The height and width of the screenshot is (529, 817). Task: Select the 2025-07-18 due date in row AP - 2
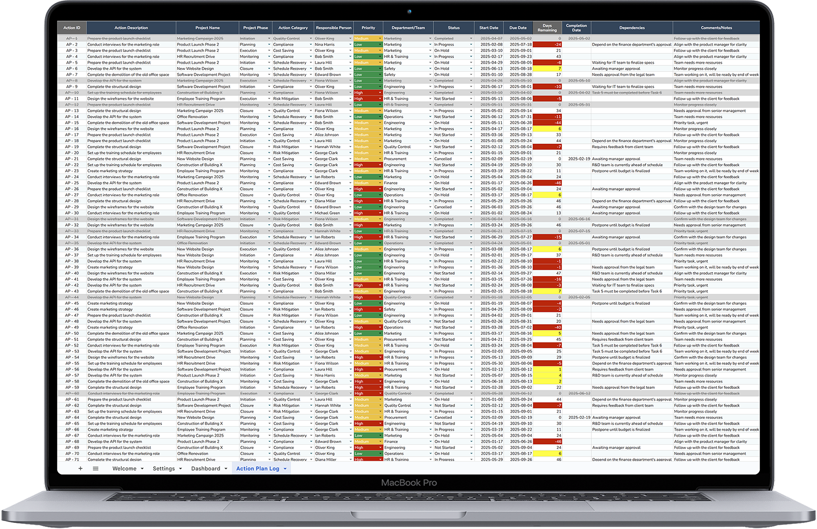(x=518, y=45)
